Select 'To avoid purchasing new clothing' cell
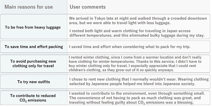 point(33,63)
